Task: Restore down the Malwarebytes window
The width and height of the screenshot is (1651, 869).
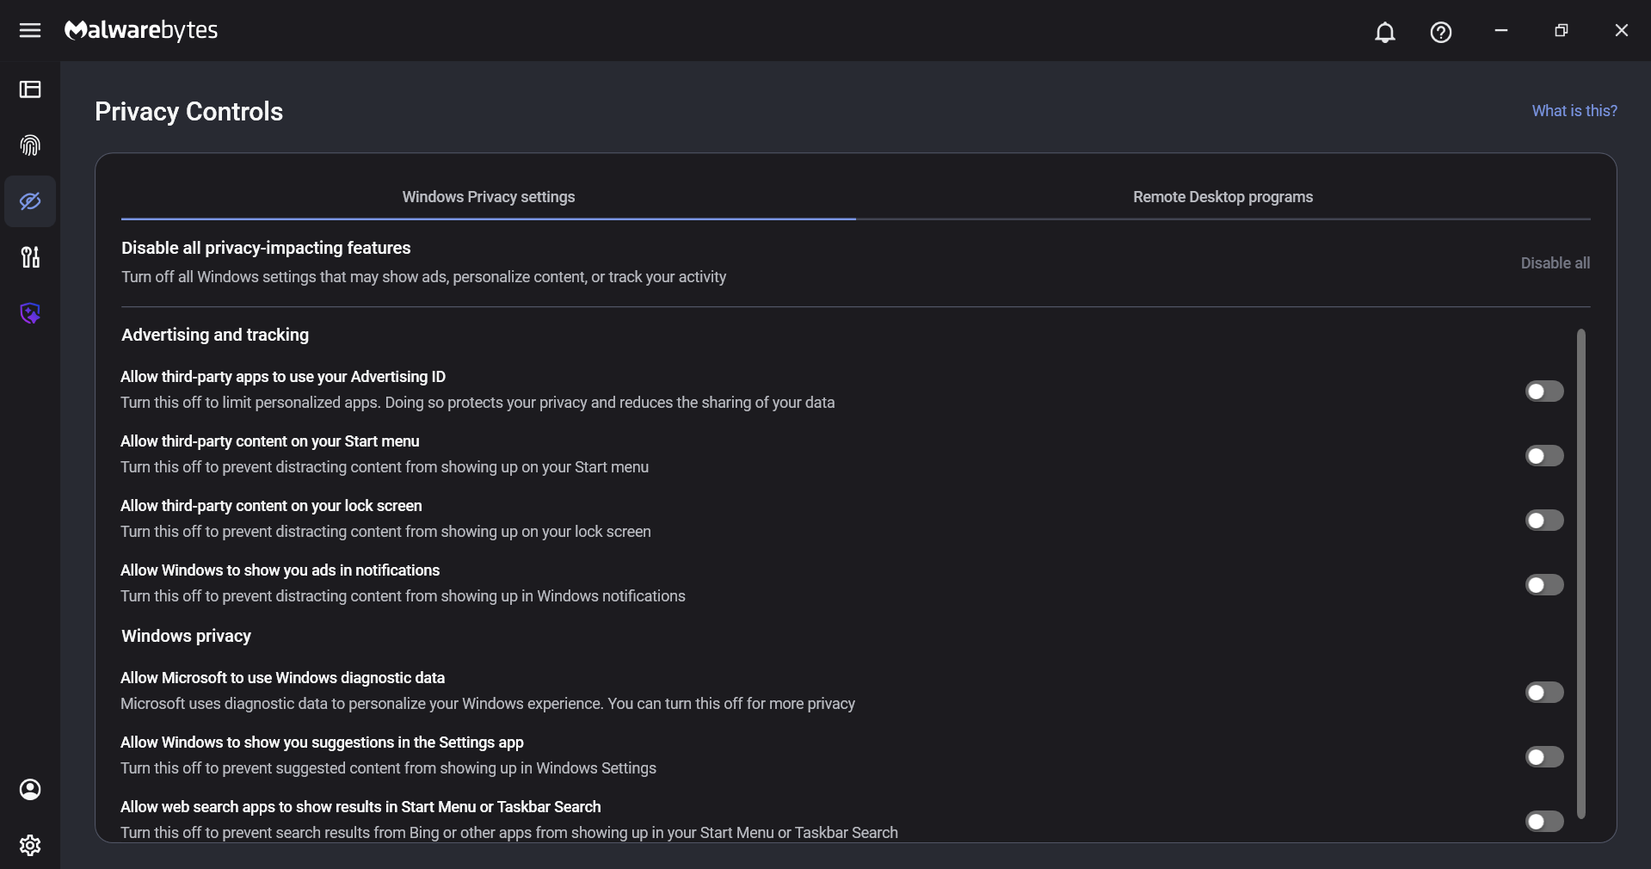Action: coord(1562,30)
